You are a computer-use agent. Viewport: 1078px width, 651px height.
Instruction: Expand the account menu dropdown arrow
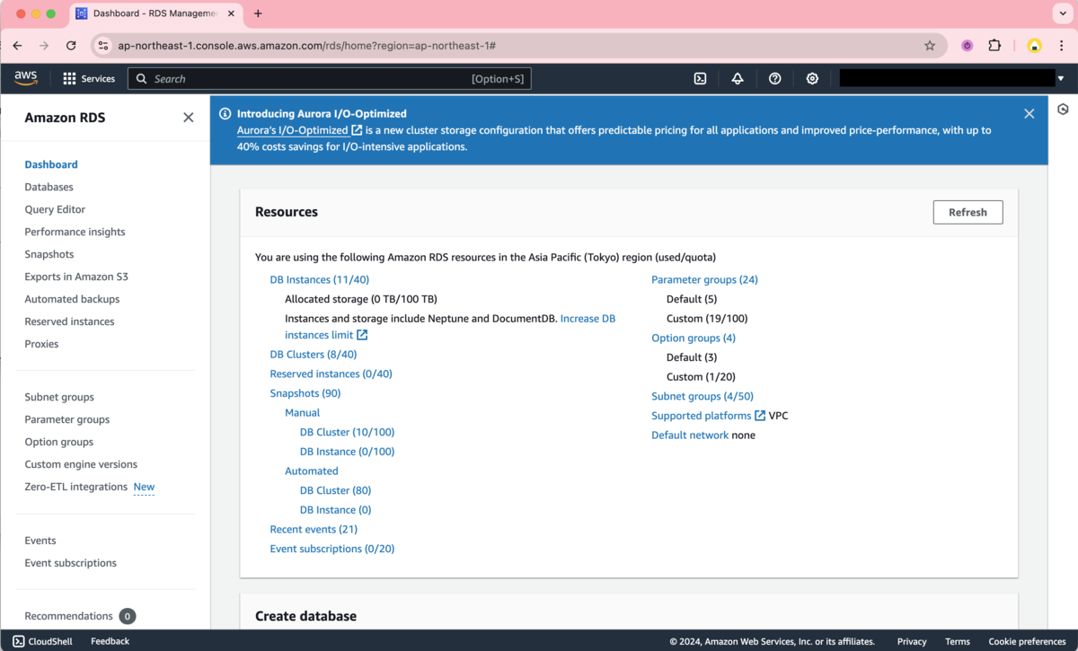coord(1061,79)
